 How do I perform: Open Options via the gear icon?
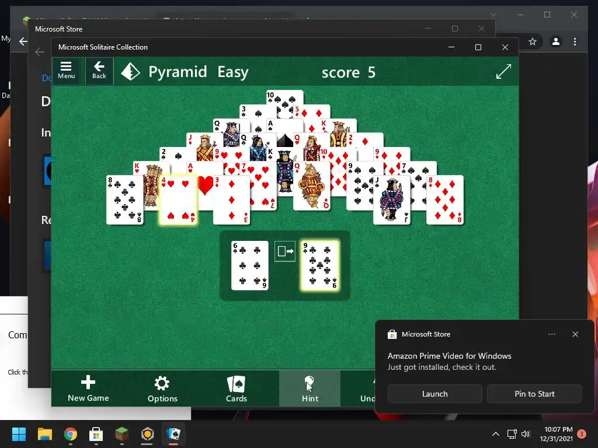[162, 389]
